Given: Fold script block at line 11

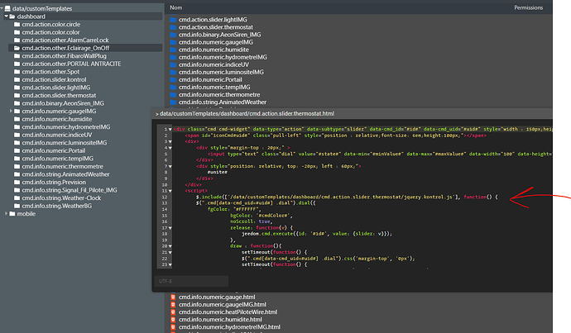Looking at the screenshot, I should pos(170,191).
